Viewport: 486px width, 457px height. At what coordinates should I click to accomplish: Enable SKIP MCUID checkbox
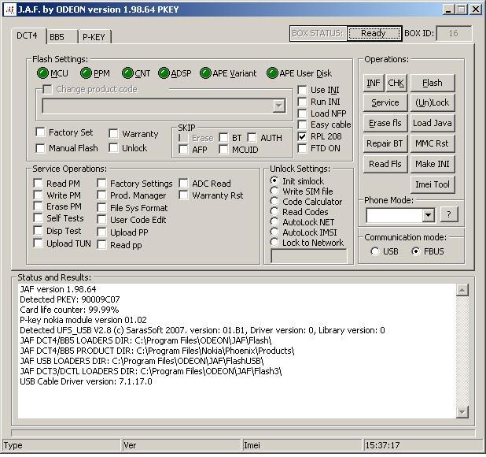point(223,150)
